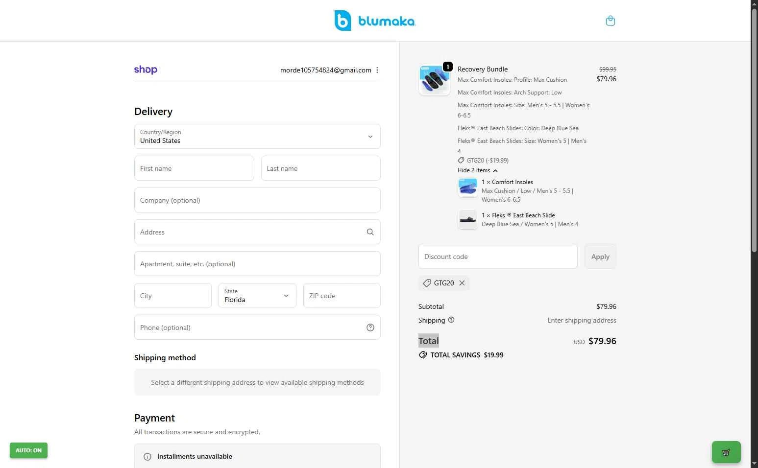758x468 pixels.
Task: Click the Last name field
Action: coord(321,168)
